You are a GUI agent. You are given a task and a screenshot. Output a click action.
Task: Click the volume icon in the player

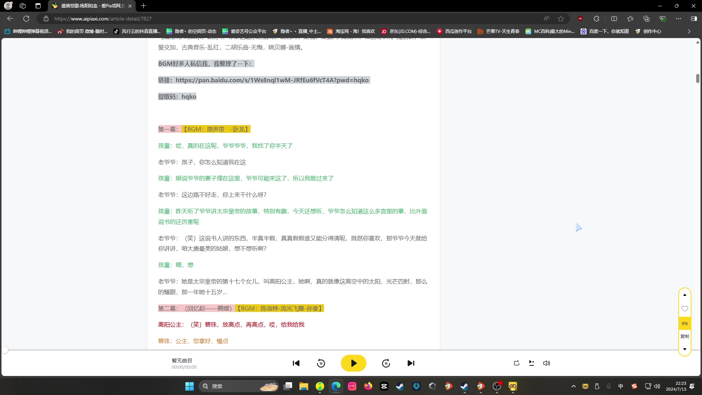pyautogui.click(x=546, y=363)
